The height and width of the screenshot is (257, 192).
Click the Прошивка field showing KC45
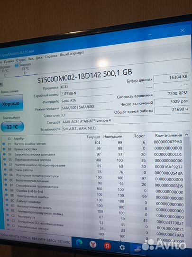(86, 86)
